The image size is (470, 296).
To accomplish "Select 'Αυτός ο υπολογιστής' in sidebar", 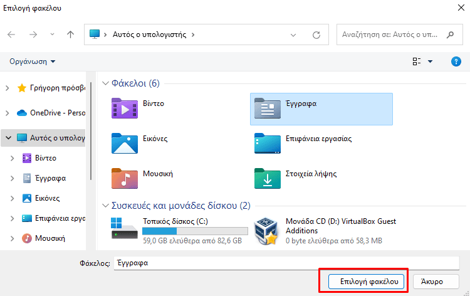I will coord(51,138).
